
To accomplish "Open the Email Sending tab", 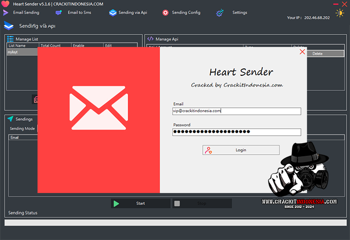I will 26,12.
